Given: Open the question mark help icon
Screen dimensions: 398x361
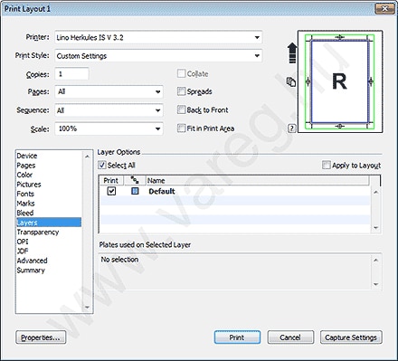Looking at the screenshot, I should tap(291, 128).
